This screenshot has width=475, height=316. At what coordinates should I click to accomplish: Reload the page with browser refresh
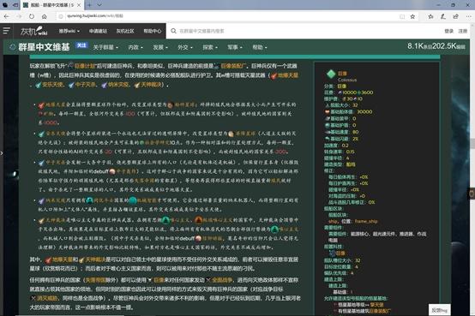pos(32,16)
